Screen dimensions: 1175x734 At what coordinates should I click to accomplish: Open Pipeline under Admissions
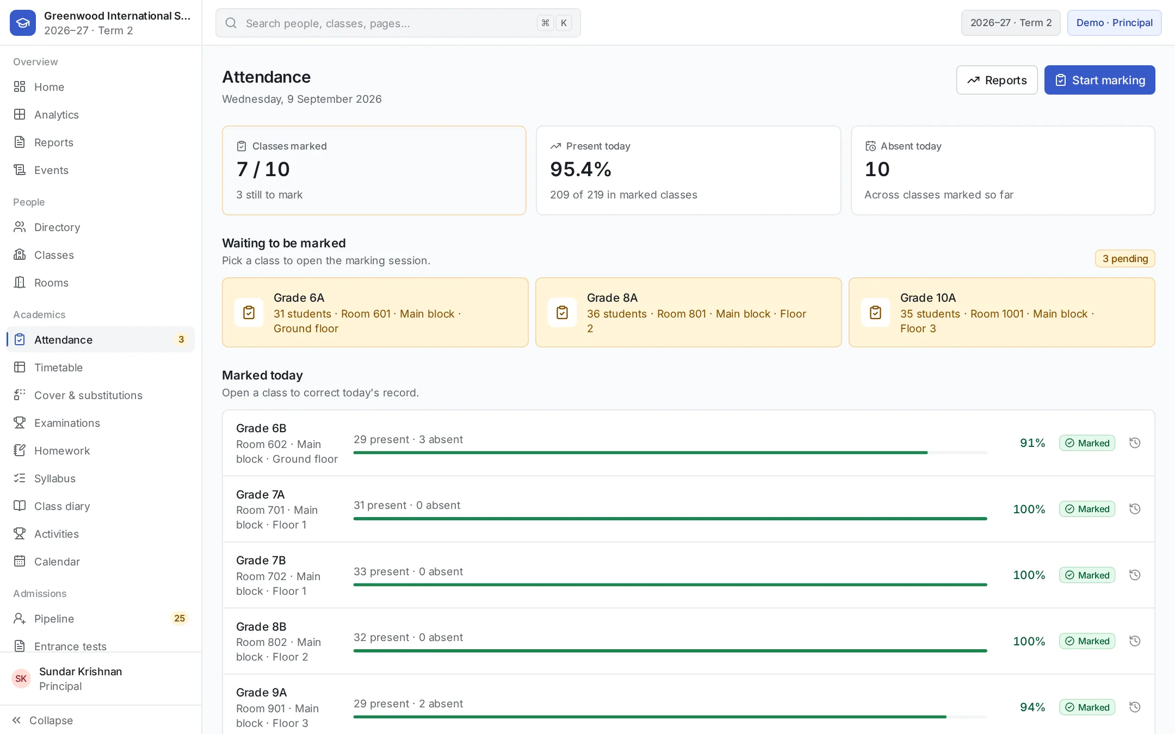101,619
